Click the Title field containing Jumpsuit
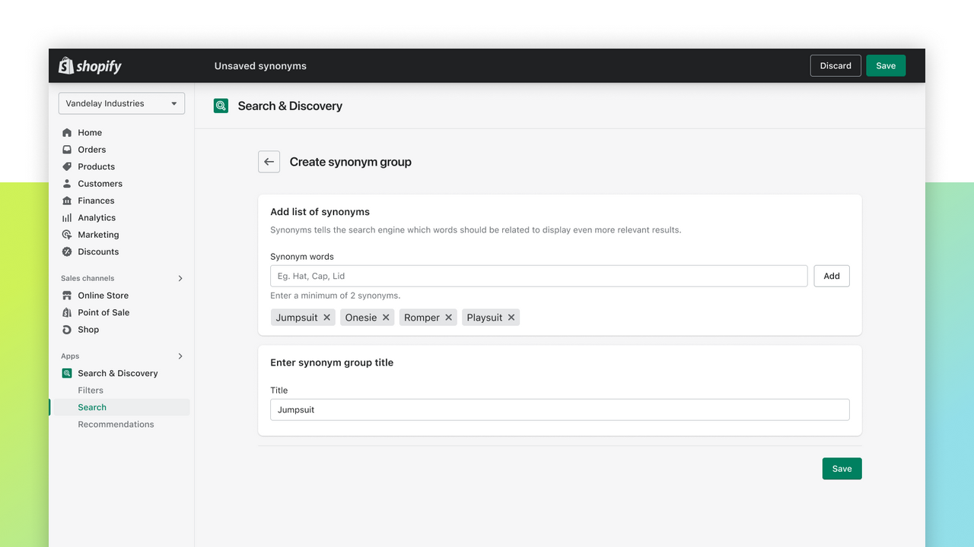Image resolution: width=974 pixels, height=547 pixels. click(560, 409)
